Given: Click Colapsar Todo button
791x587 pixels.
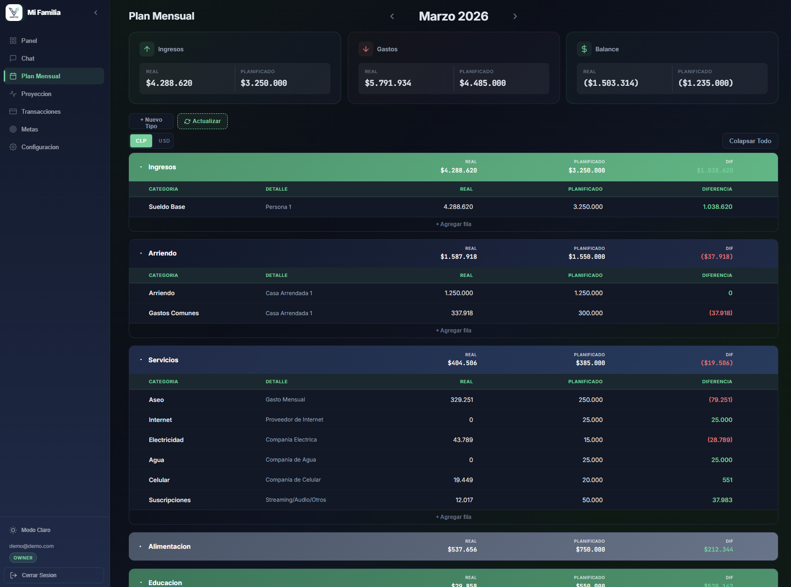Looking at the screenshot, I should (x=750, y=141).
